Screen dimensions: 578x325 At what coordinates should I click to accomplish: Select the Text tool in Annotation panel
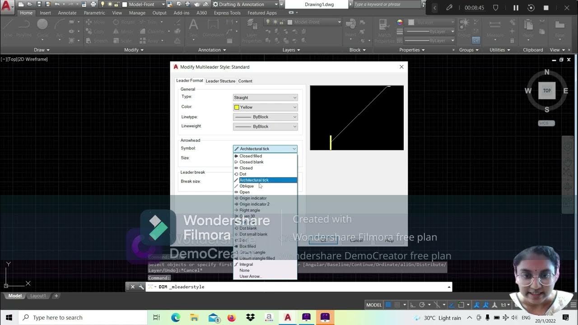coord(194,28)
